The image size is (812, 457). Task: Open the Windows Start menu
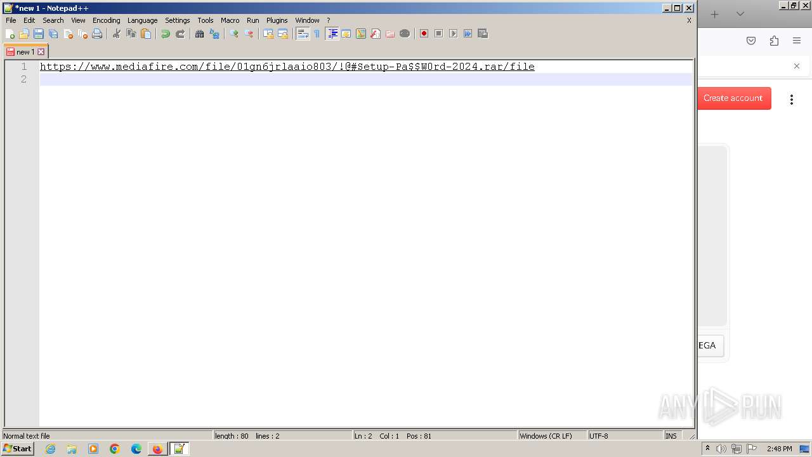point(18,449)
